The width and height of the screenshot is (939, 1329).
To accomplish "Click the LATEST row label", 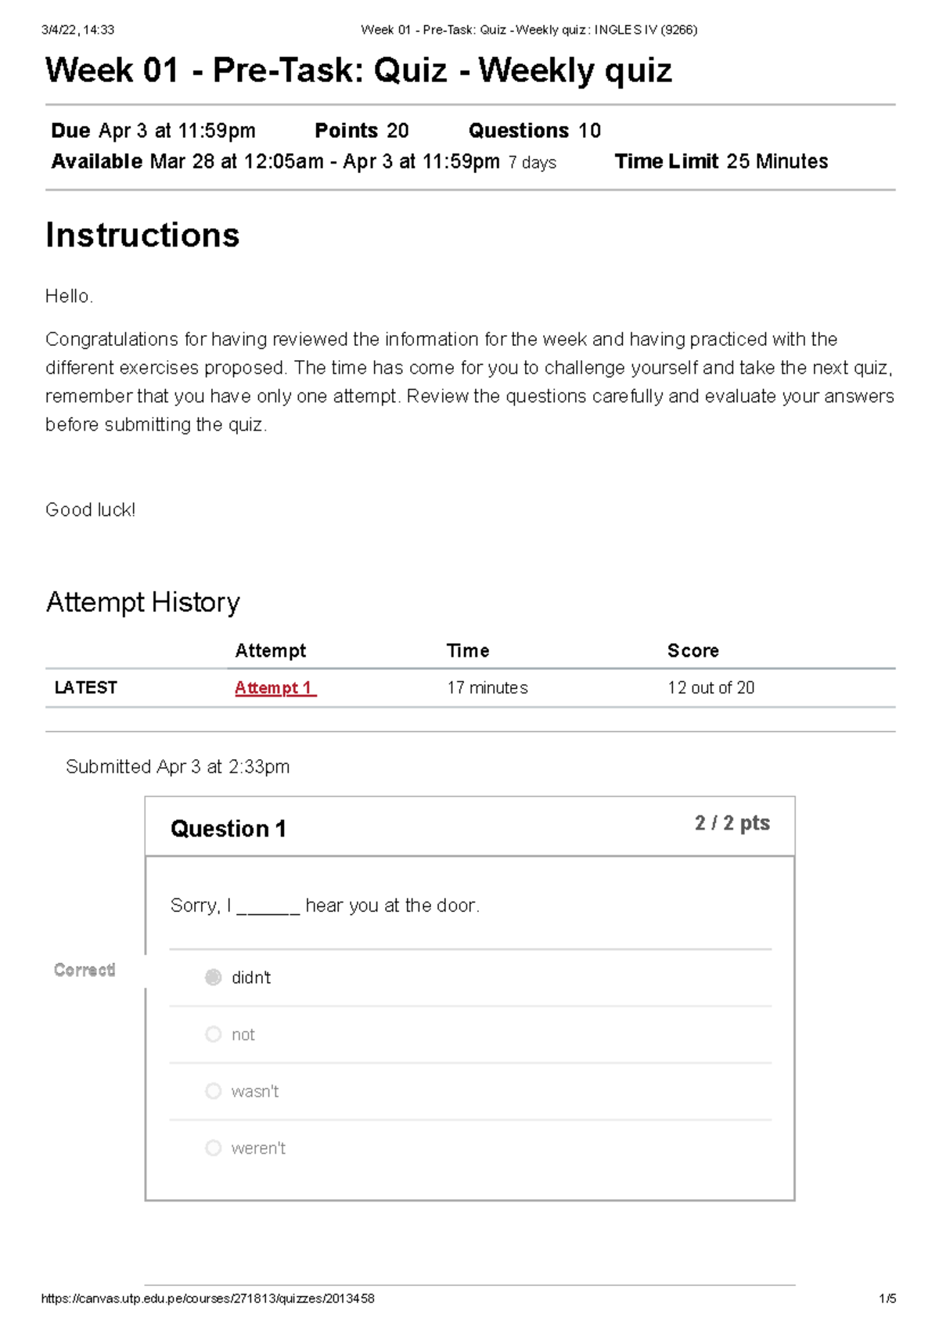I will point(85,688).
